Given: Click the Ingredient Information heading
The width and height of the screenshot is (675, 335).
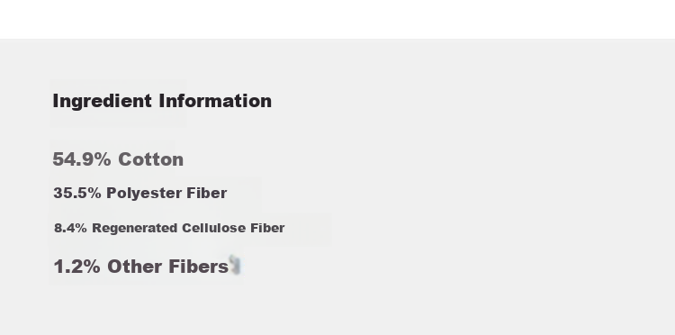Looking at the screenshot, I should pos(162,101).
